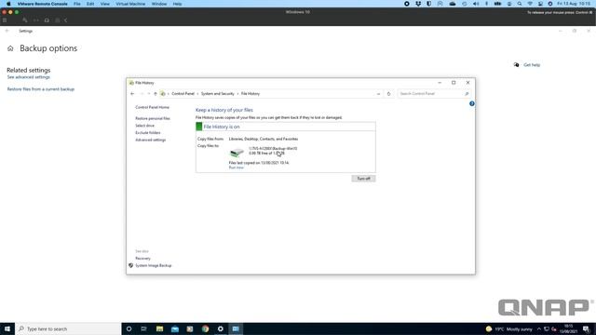Select the File History Control Panel taskbar icon
The height and width of the screenshot is (335, 596).
click(x=236, y=328)
